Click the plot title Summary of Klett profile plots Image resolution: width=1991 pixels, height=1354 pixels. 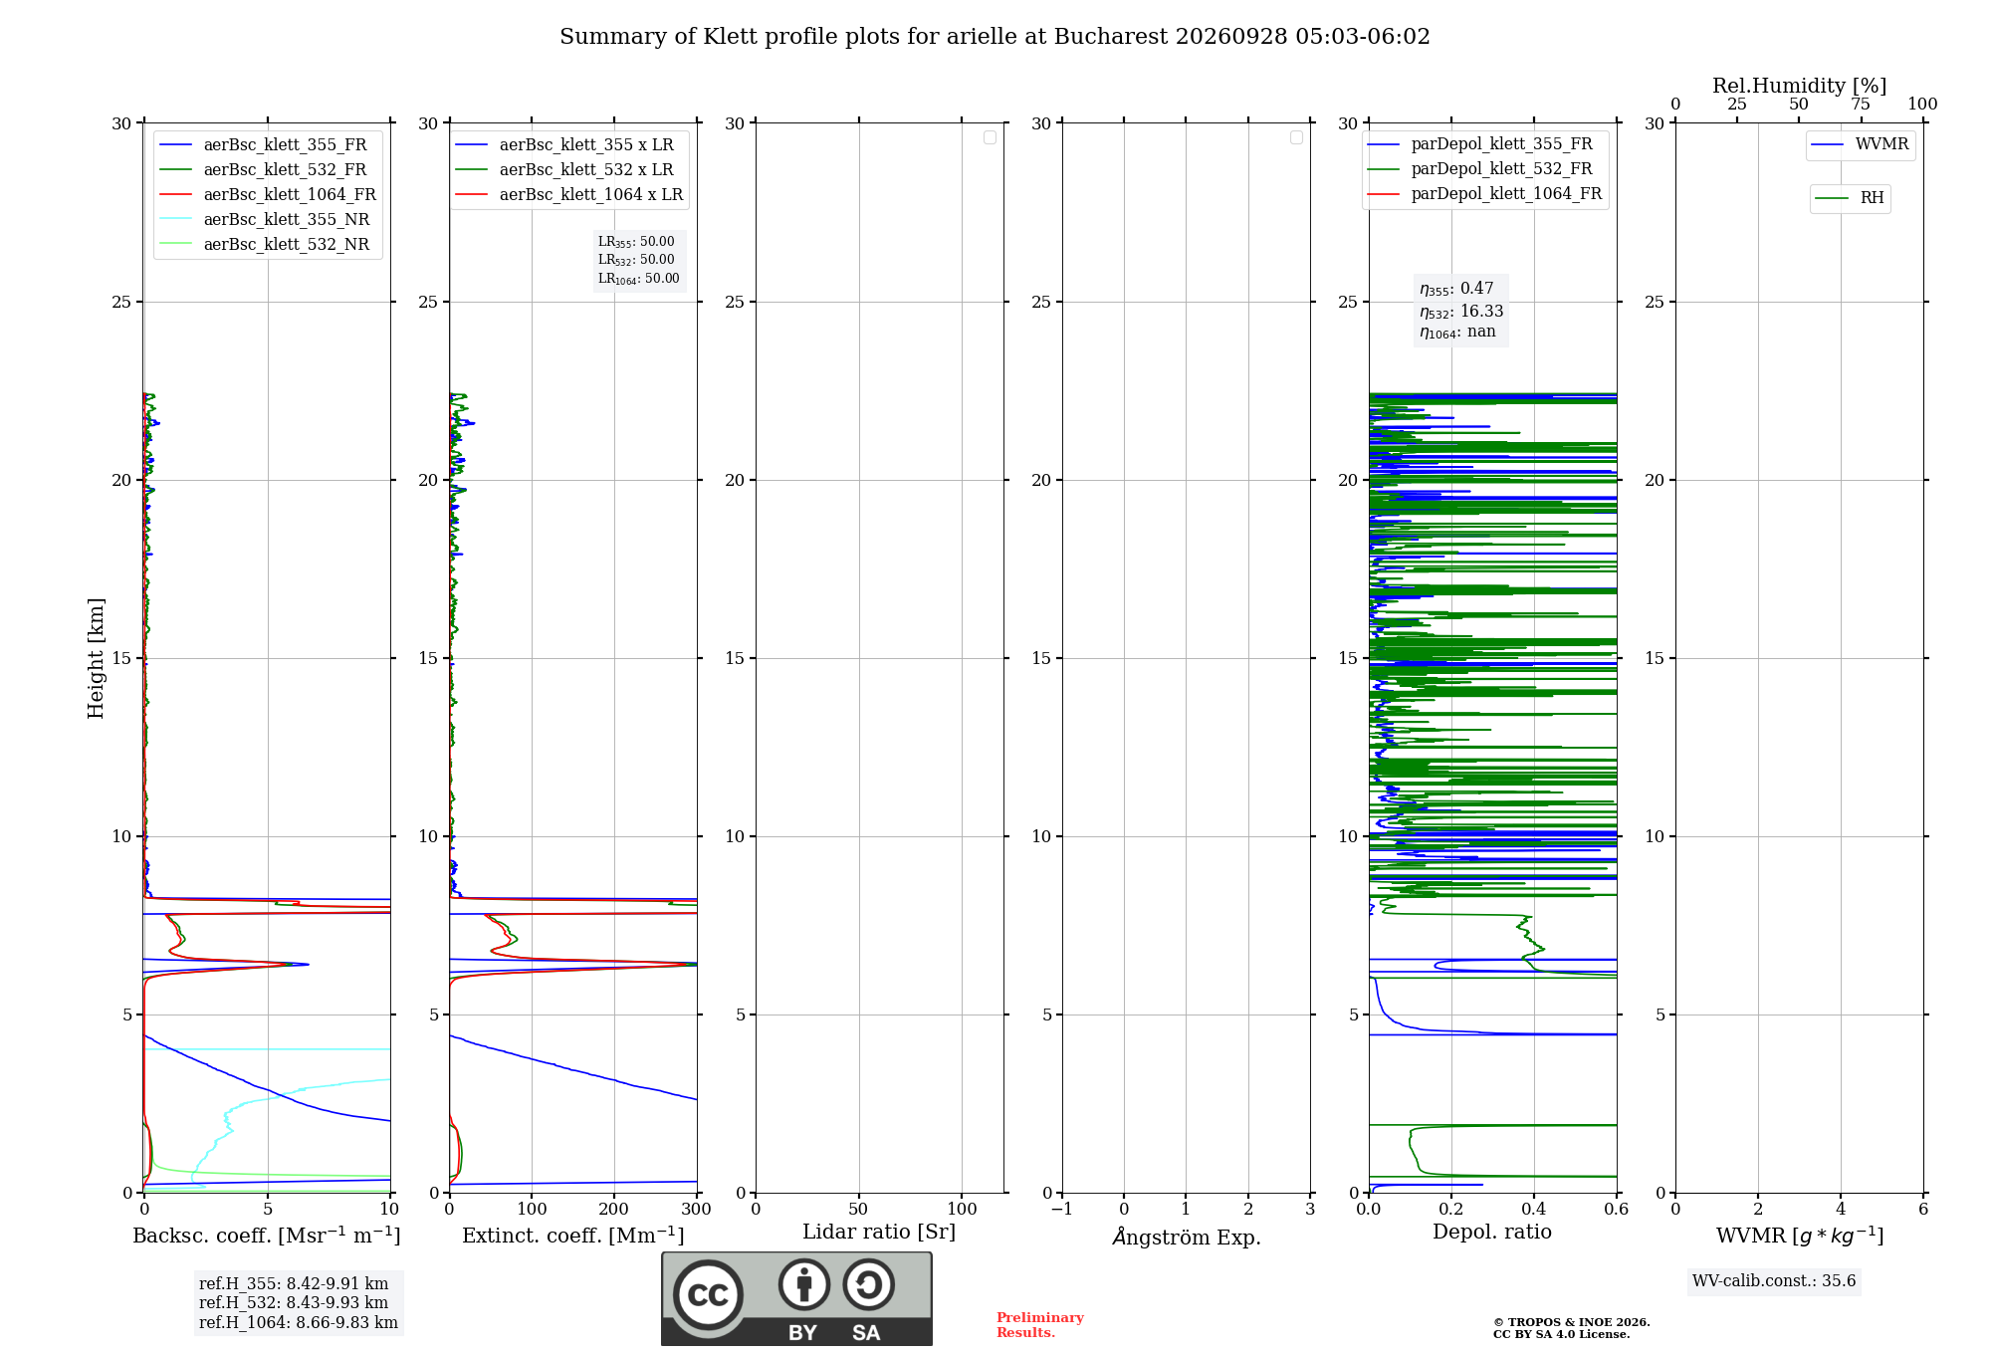tap(995, 37)
